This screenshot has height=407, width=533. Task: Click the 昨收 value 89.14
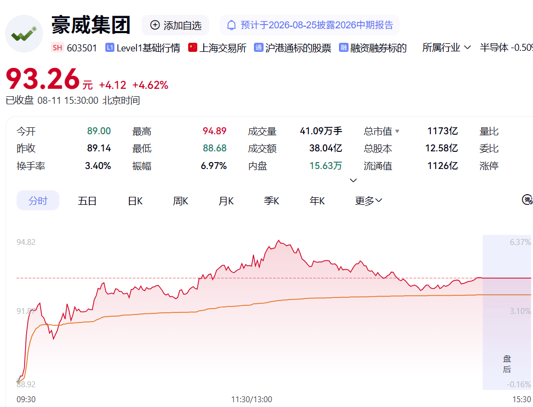point(99,148)
